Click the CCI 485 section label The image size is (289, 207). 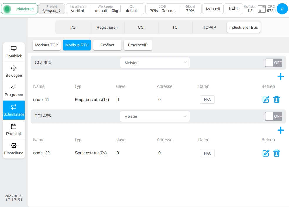click(43, 62)
